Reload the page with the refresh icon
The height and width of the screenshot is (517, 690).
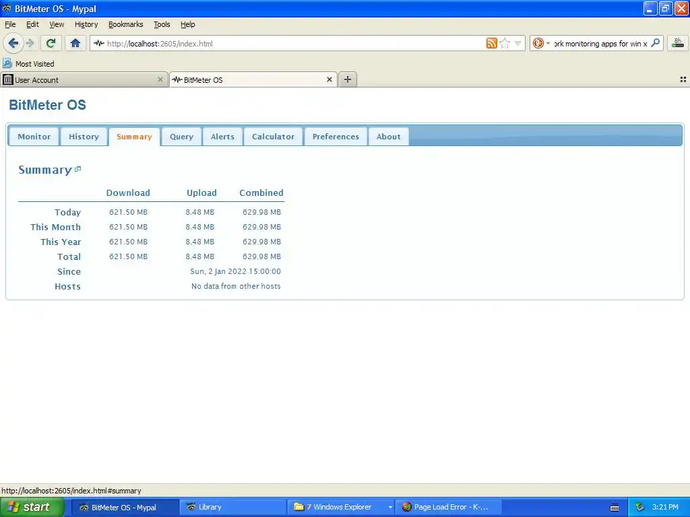(51, 43)
